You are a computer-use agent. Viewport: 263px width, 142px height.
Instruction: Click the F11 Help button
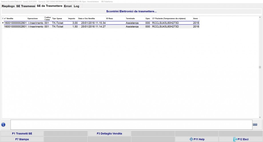click(x=197, y=139)
